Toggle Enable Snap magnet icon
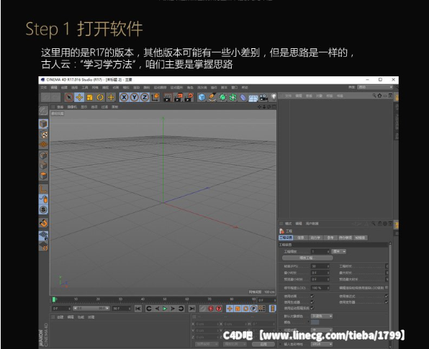 pyautogui.click(x=43, y=223)
